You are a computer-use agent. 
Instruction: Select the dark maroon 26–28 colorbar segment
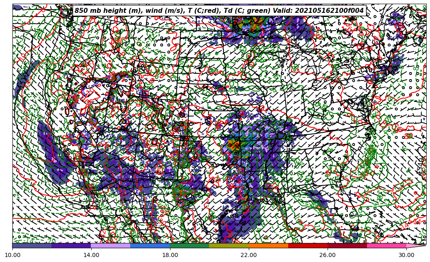pyautogui.click(x=347, y=246)
